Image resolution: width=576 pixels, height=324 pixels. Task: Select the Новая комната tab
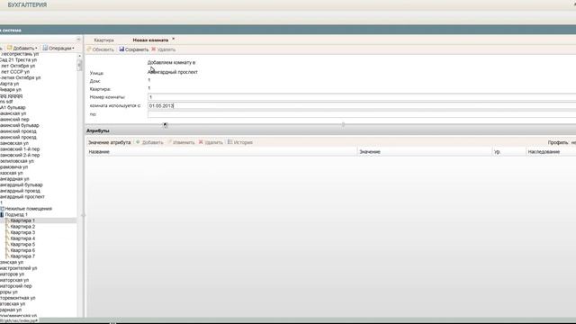click(x=150, y=40)
